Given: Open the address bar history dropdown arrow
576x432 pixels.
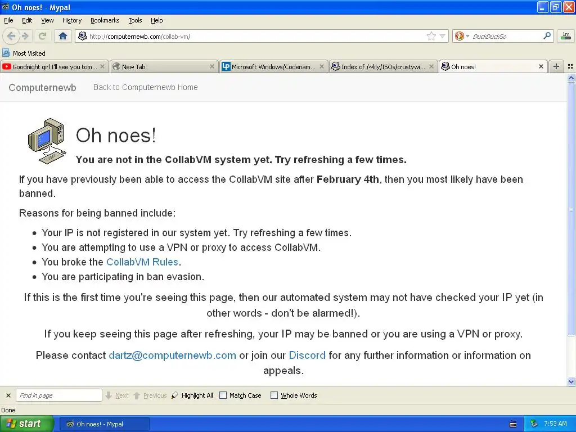Looking at the screenshot, I should [x=443, y=36].
